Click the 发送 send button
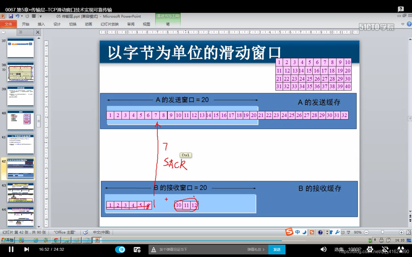 [x=277, y=250]
